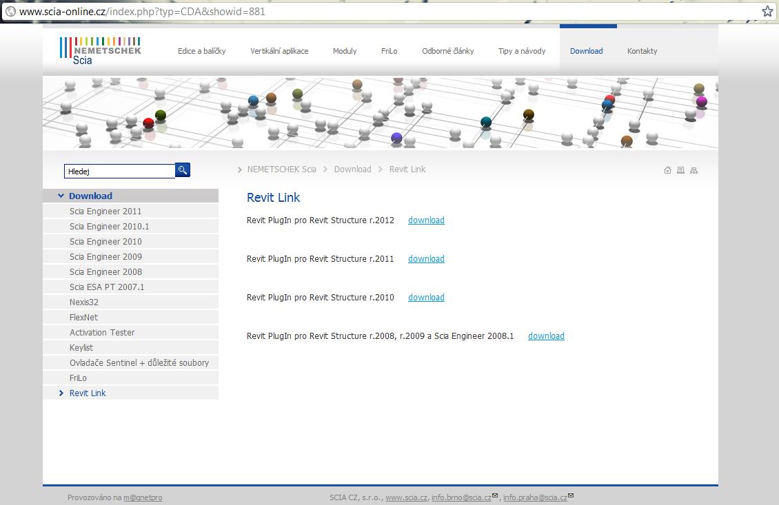
Task: Click the Download sidebar heading
Action: [90, 196]
